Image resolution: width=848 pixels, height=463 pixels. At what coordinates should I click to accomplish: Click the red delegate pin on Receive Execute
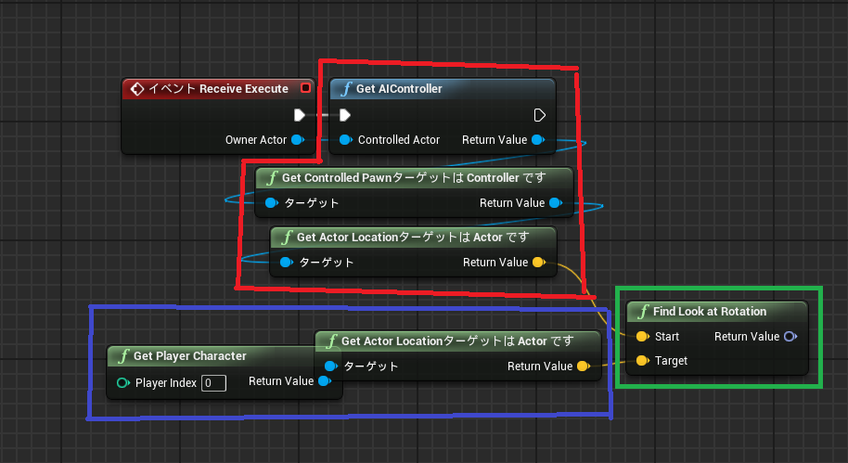(305, 87)
